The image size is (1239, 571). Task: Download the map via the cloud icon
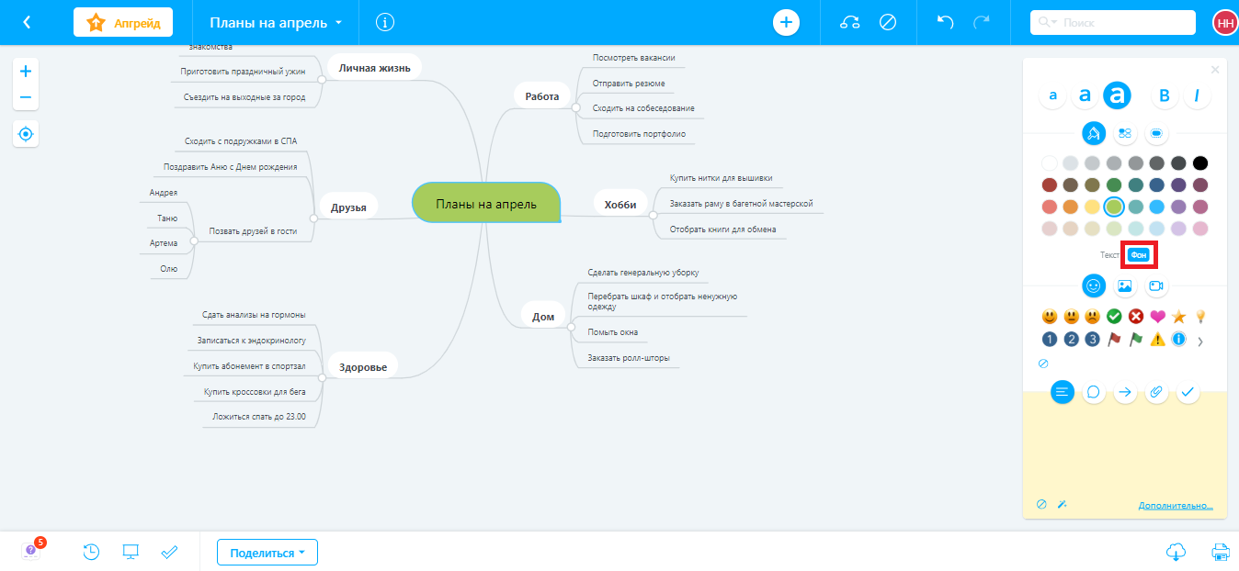click(x=1175, y=552)
